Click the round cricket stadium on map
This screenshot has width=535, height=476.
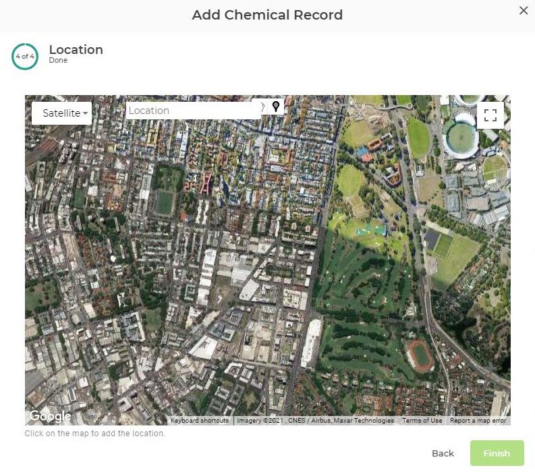pyautogui.click(x=462, y=135)
